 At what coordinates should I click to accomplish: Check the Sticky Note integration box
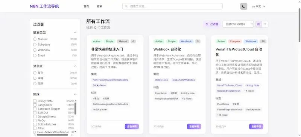(35, 101)
